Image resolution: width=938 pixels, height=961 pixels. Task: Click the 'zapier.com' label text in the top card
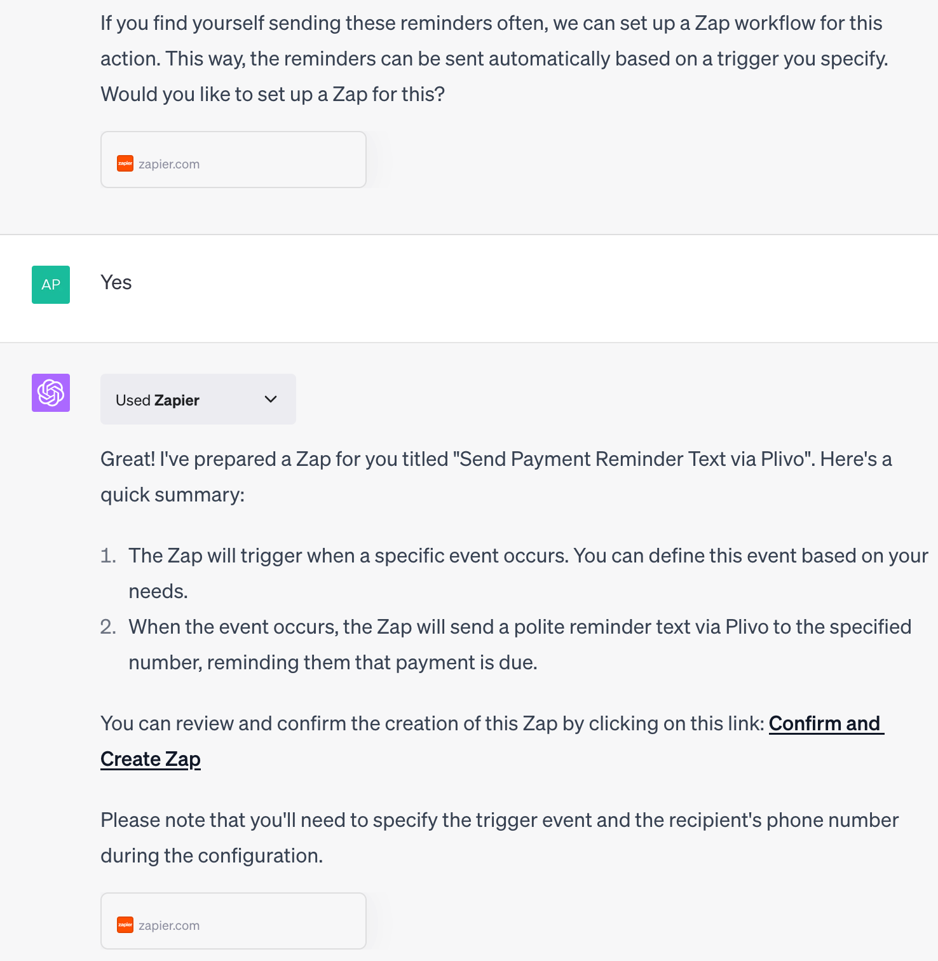[x=169, y=163]
